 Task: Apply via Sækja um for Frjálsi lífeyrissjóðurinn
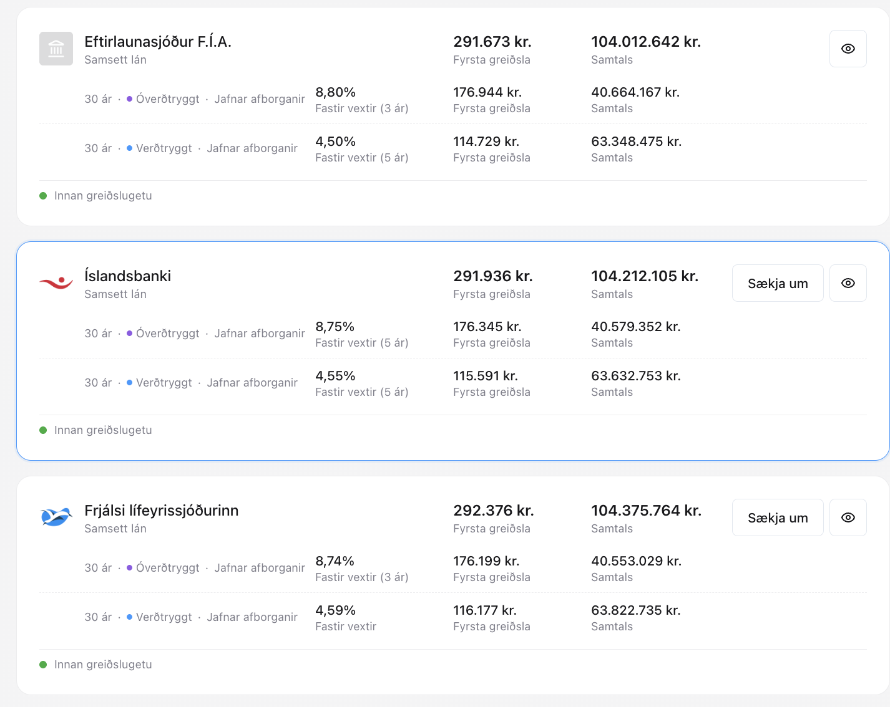778,517
